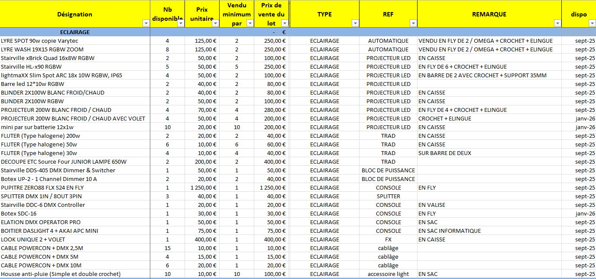Click remark EN BARRE DE 2 AVEC CROCHET

pyautogui.click(x=489, y=75)
